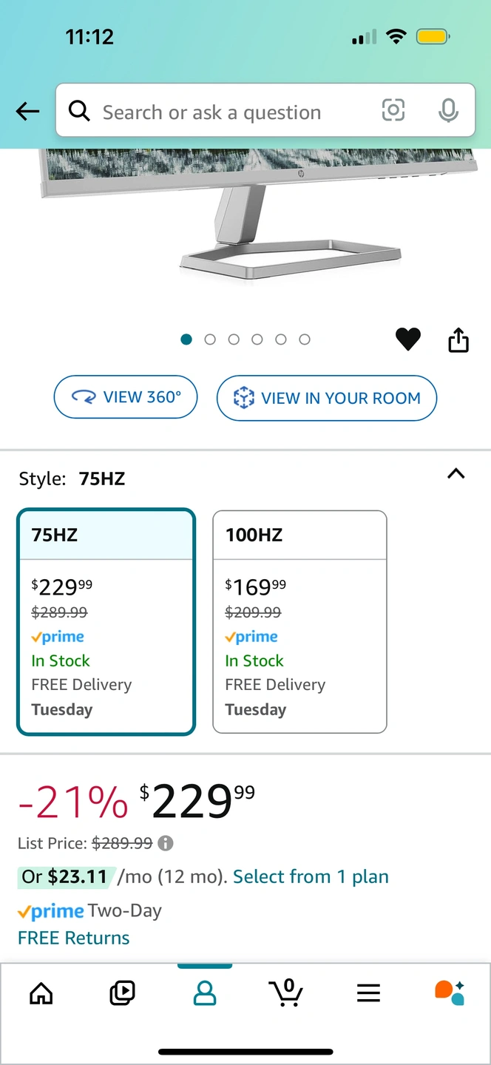Tap the search input field
491x1065 pixels.
(x=222, y=112)
